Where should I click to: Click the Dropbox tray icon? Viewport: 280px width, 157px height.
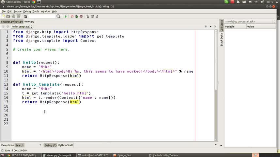pos(238,2)
